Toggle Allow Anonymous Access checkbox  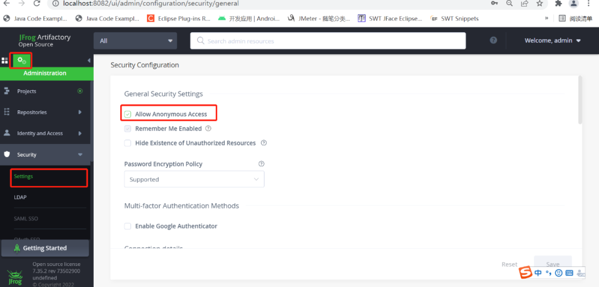128,114
